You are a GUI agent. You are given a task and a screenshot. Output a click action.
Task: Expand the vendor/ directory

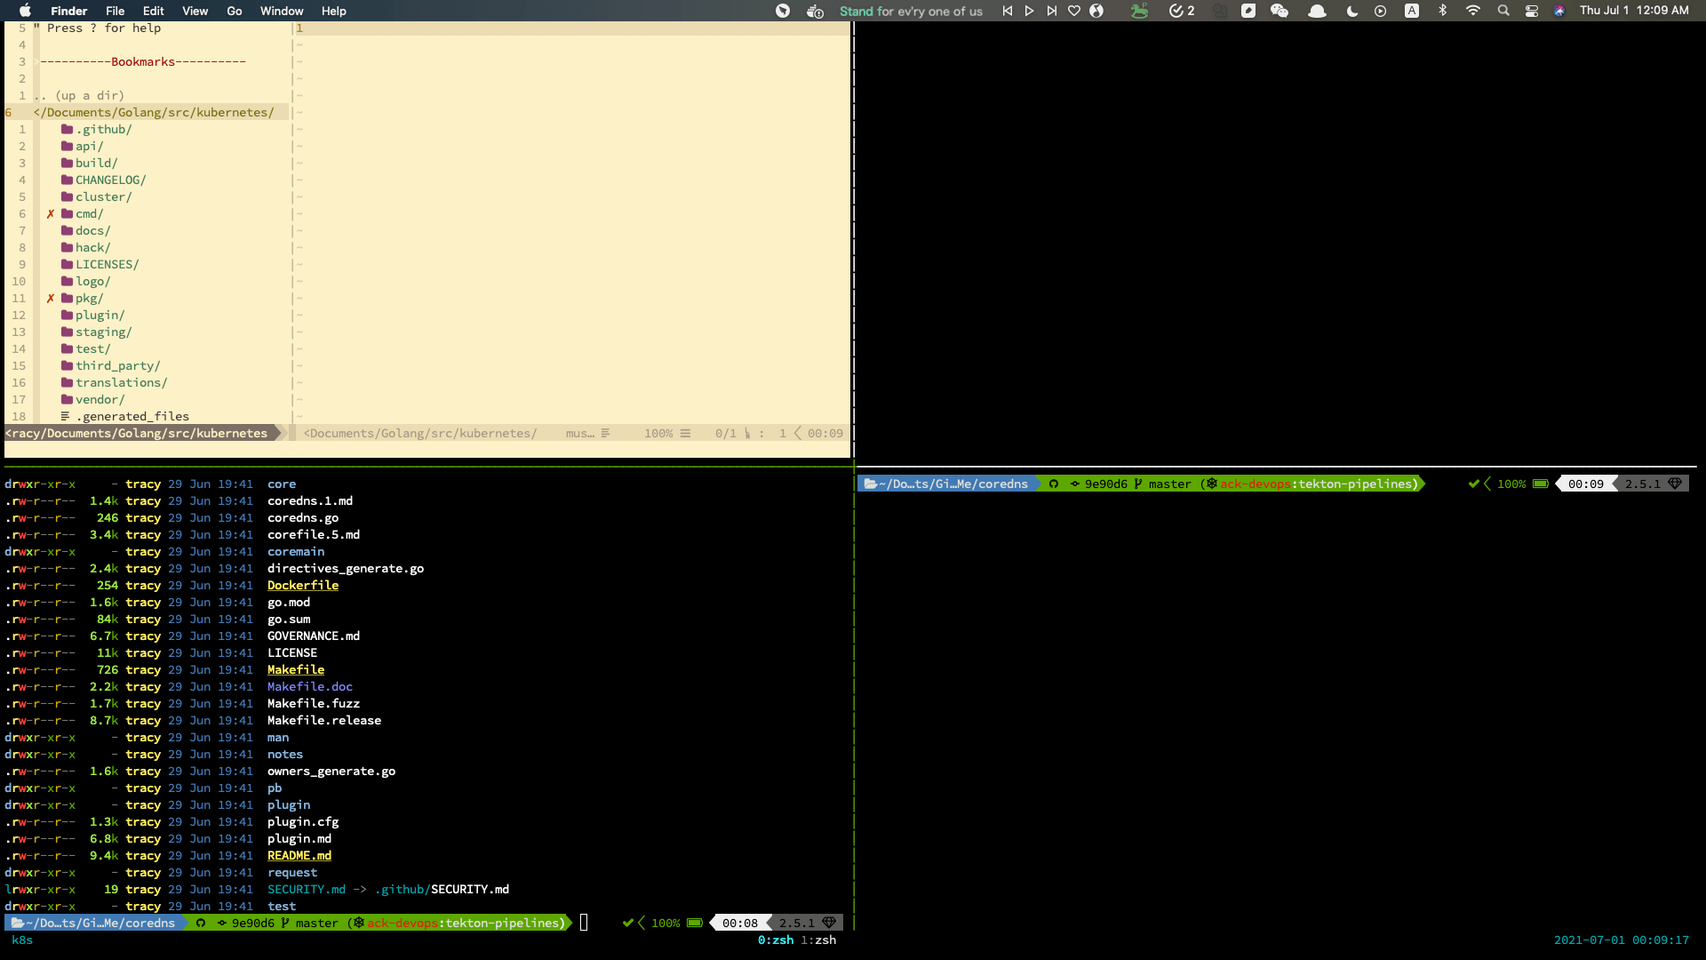pyautogui.click(x=99, y=400)
